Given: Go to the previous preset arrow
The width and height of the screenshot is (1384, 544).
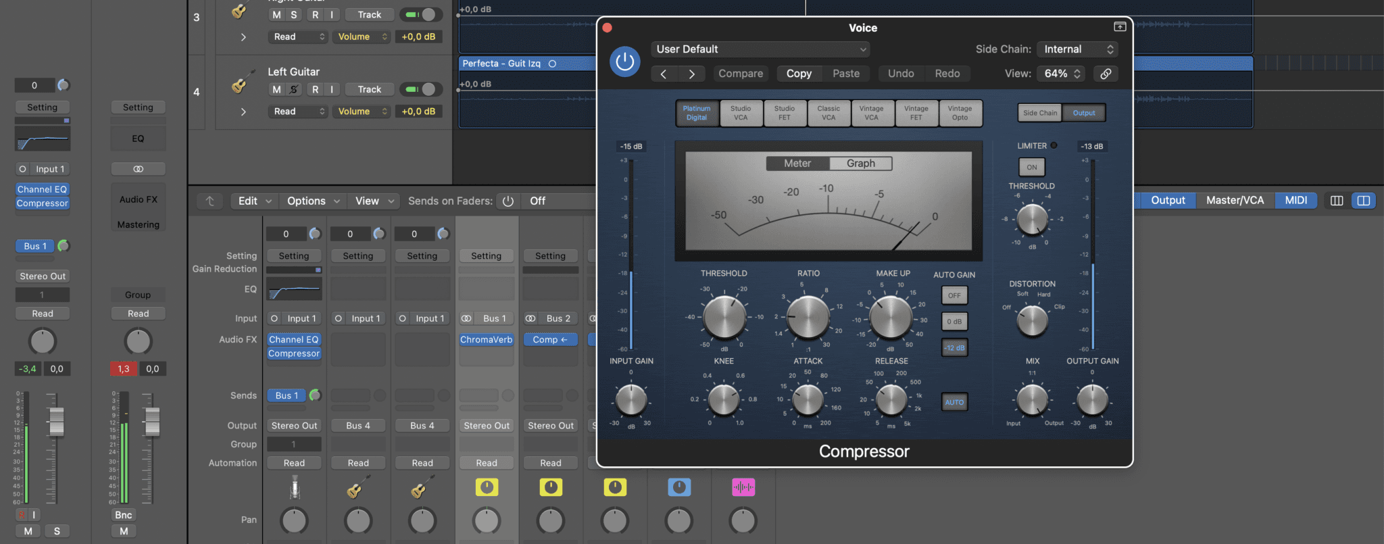Looking at the screenshot, I should coord(664,74).
